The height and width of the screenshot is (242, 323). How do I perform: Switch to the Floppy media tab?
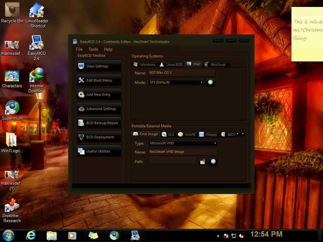click(208, 134)
